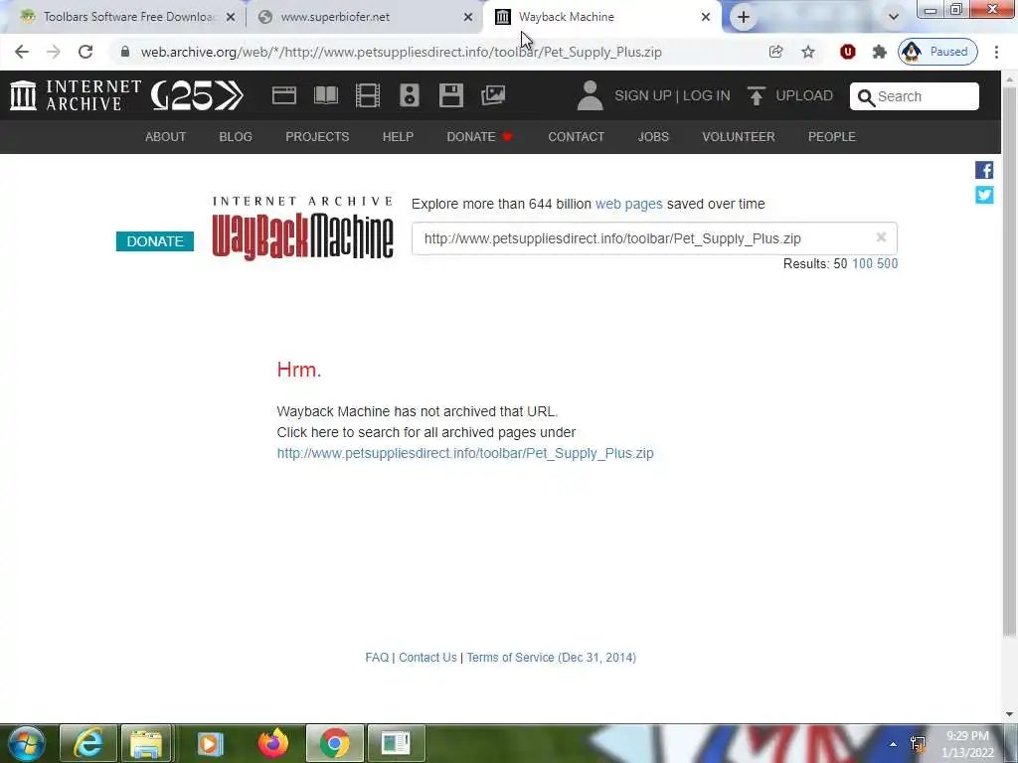Reload the current page
Image resolution: width=1018 pixels, height=763 pixels.
click(x=85, y=52)
